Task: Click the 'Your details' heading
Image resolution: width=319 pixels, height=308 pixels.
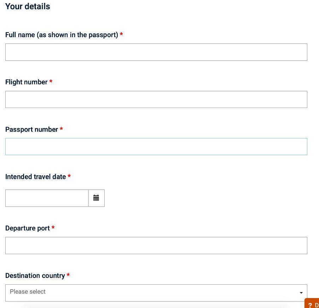Action: click(x=28, y=6)
